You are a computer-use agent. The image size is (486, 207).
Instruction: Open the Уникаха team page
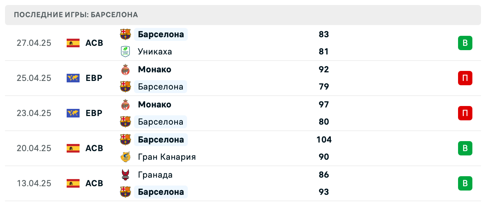coord(155,52)
